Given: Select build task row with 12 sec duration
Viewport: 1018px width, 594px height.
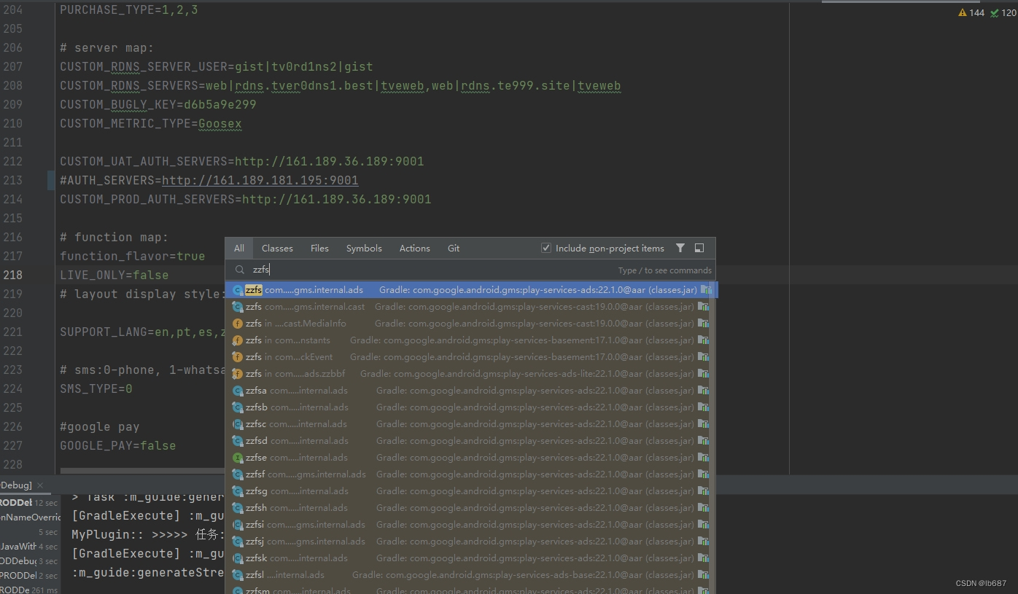Looking at the screenshot, I should [x=29, y=503].
